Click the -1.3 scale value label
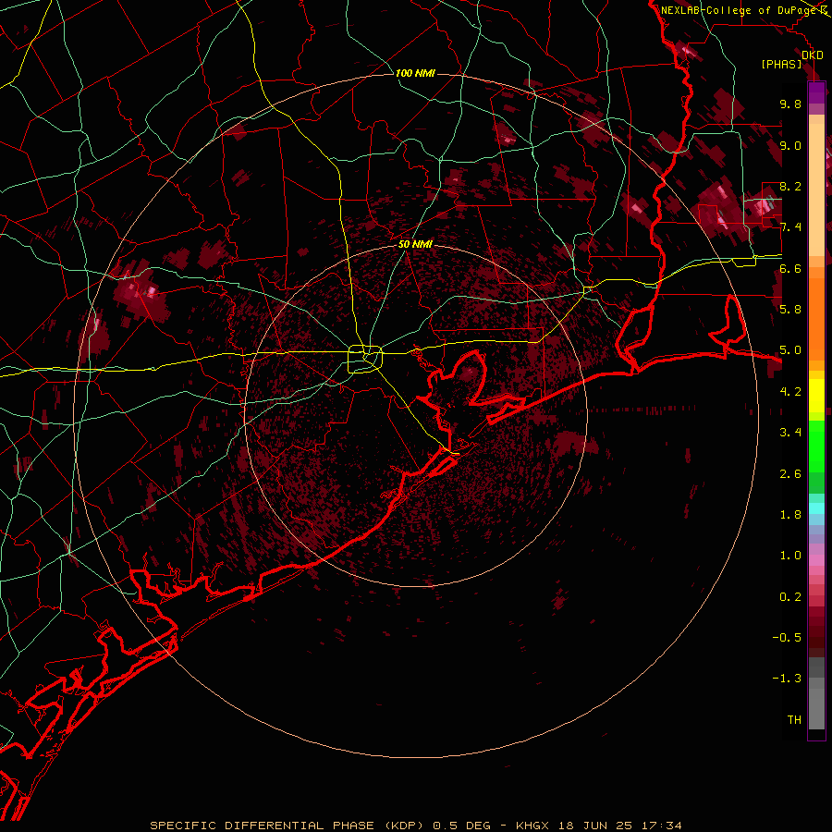This screenshot has width=832, height=832. pyautogui.click(x=787, y=679)
